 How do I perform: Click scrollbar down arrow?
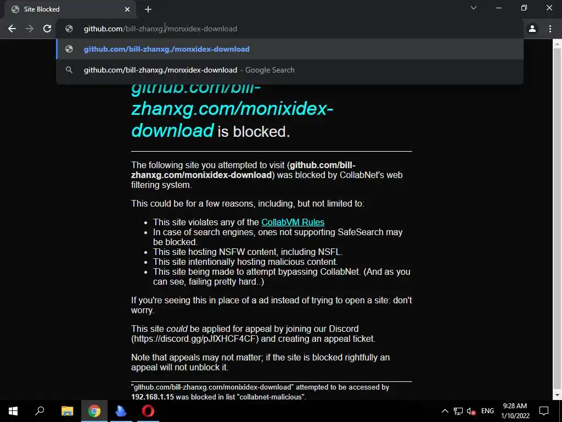558,395
